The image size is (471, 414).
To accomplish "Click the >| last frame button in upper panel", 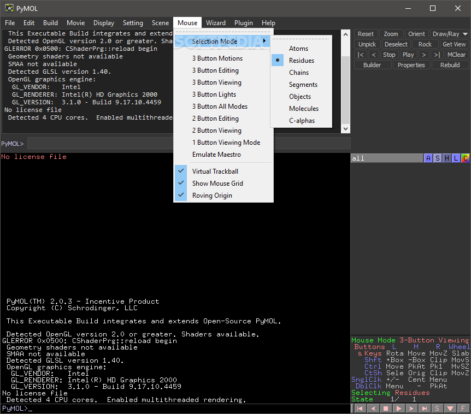I will [x=437, y=55].
